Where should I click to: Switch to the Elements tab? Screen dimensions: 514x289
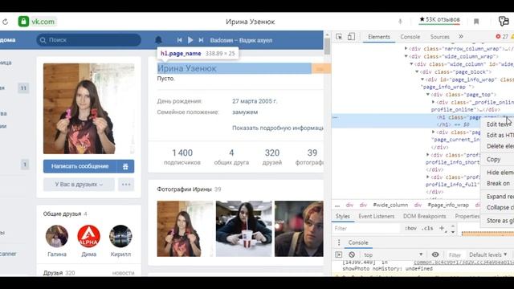379,37
